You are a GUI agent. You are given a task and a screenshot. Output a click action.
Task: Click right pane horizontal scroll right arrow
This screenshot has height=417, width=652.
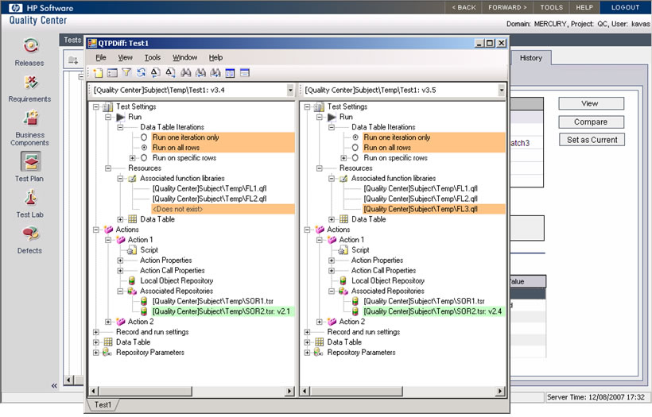[x=501, y=391]
